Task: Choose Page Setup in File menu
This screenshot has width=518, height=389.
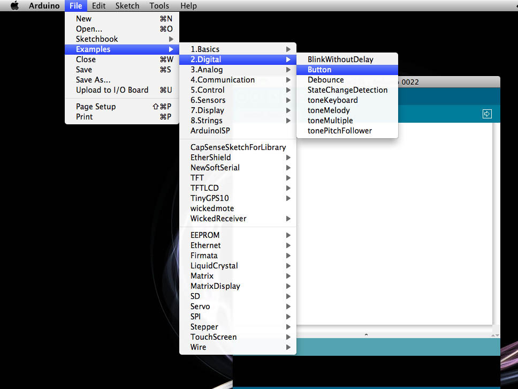Action: pyautogui.click(x=122, y=107)
